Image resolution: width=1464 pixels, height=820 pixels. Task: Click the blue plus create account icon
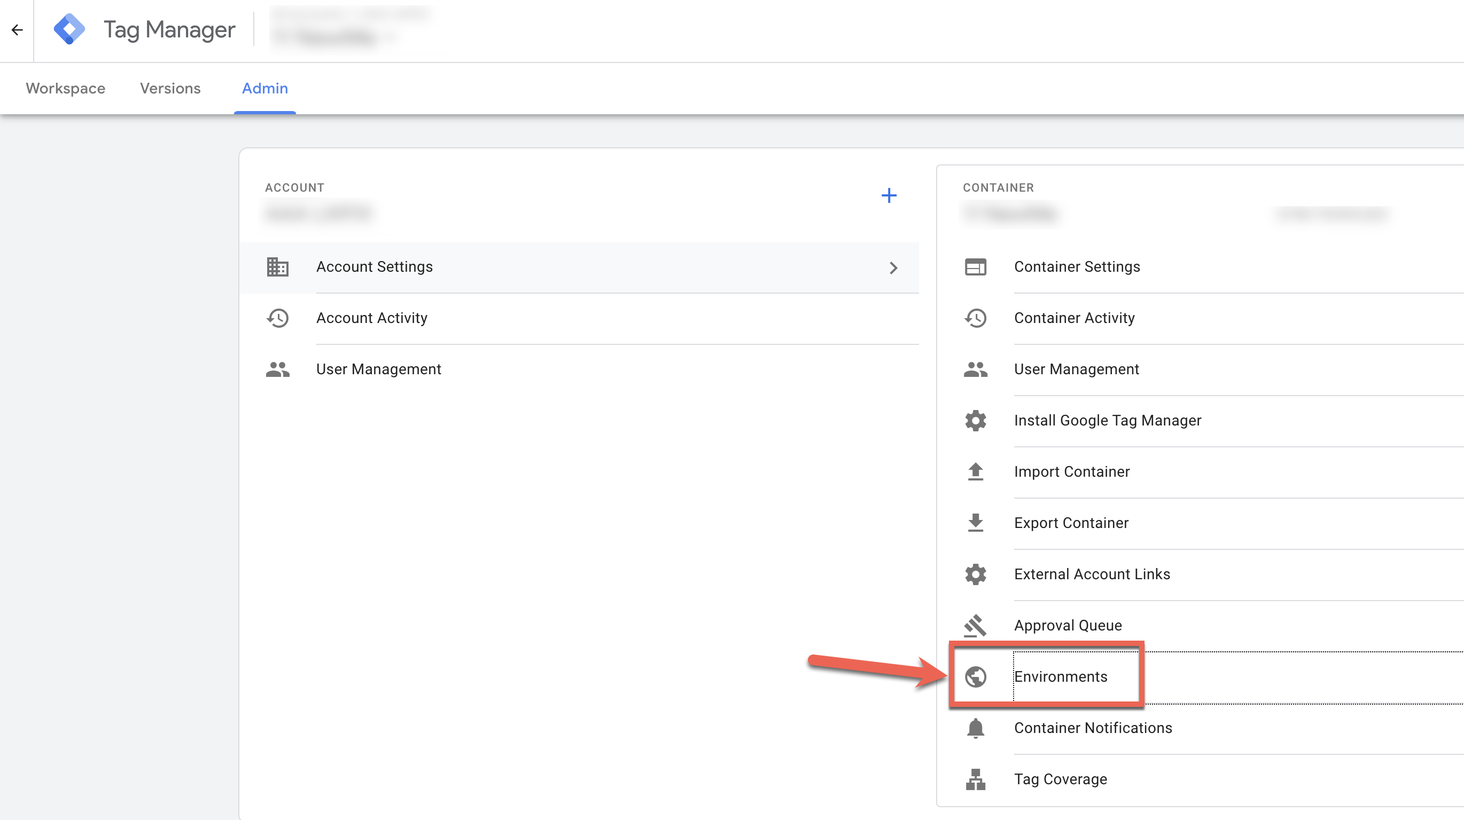889,195
